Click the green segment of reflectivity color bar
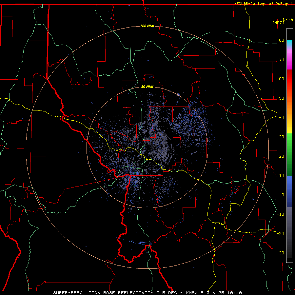This screenshot has height=295, width=295. tap(289, 155)
